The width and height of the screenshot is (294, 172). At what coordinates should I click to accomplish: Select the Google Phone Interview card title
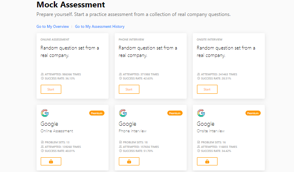127,124
